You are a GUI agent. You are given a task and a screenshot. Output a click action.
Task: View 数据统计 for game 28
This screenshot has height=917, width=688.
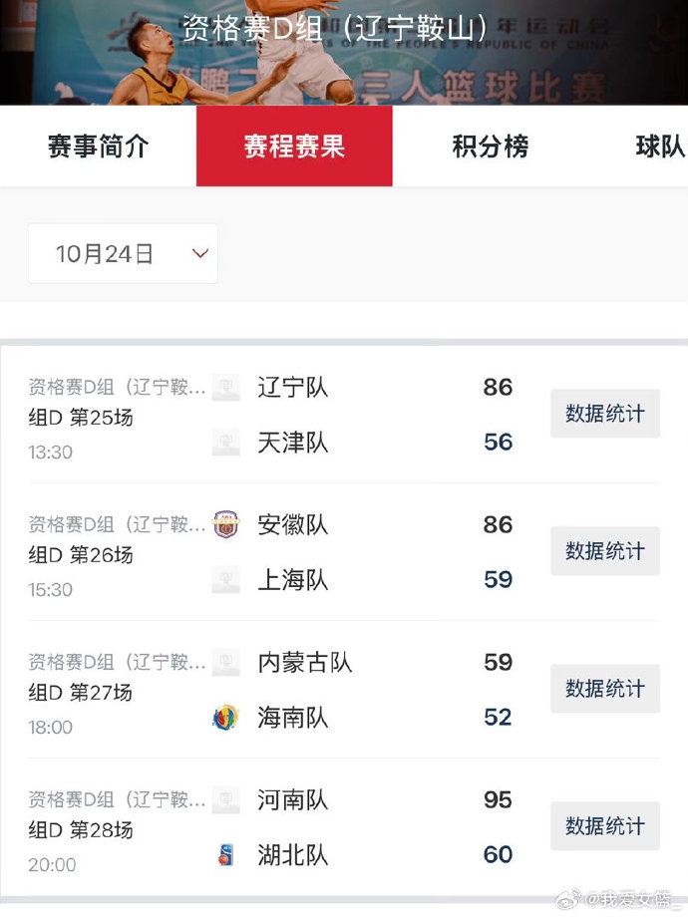click(605, 825)
